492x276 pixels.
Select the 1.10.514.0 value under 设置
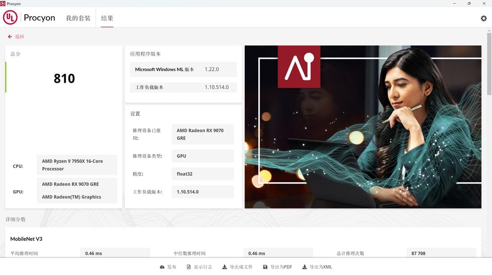pyautogui.click(x=187, y=192)
